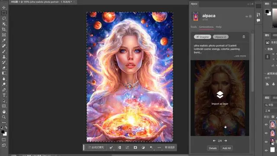277x156 pixels.
Task: Click the foreground color swatch in toolbar
Action: [x=3, y=132]
